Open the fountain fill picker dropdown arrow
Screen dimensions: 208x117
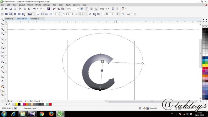[33, 14]
